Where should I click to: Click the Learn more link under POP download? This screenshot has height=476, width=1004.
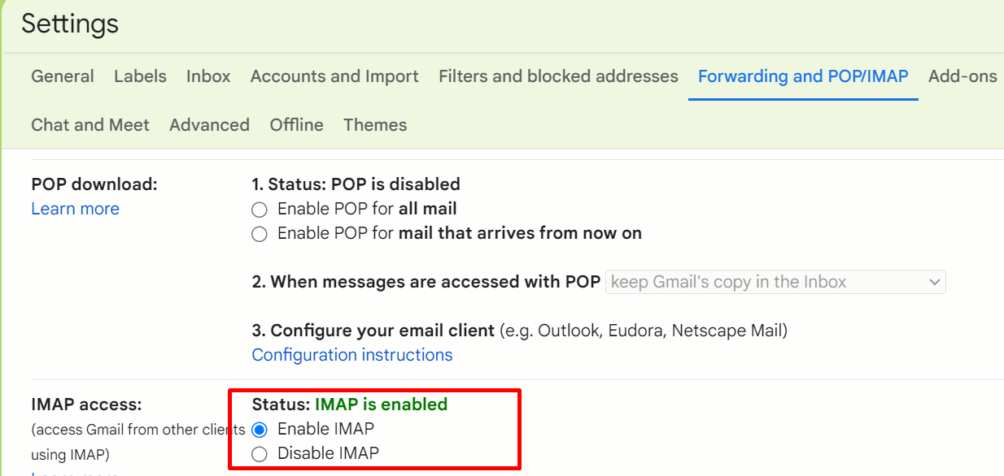coord(75,209)
